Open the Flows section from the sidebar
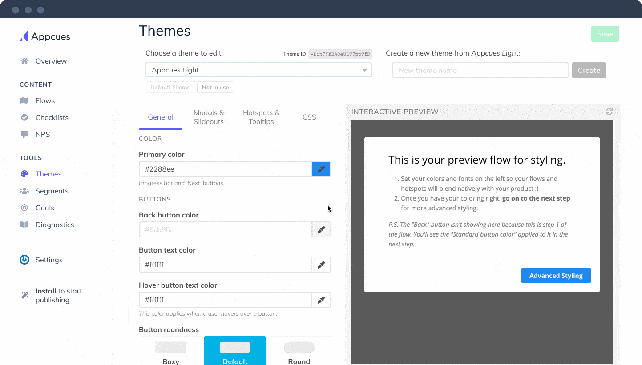The height and width of the screenshot is (365, 642). coord(46,100)
